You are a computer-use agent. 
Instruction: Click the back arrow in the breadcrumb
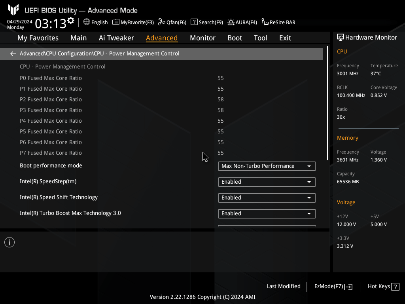pyautogui.click(x=13, y=54)
